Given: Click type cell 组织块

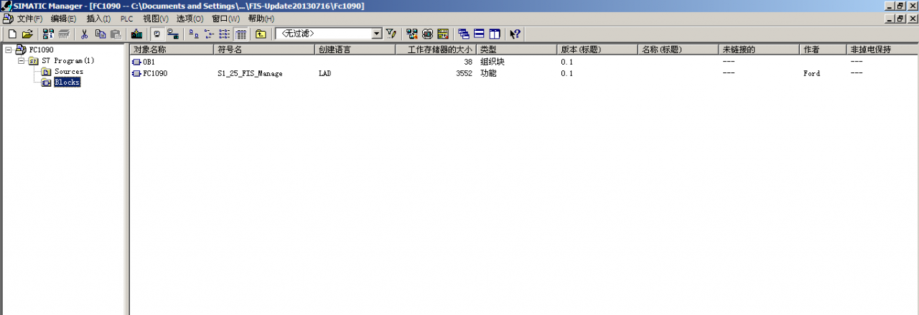Looking at the screenshot, I should click(x=493, y=62).
